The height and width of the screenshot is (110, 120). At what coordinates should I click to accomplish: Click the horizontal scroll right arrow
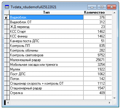[109, 103]
